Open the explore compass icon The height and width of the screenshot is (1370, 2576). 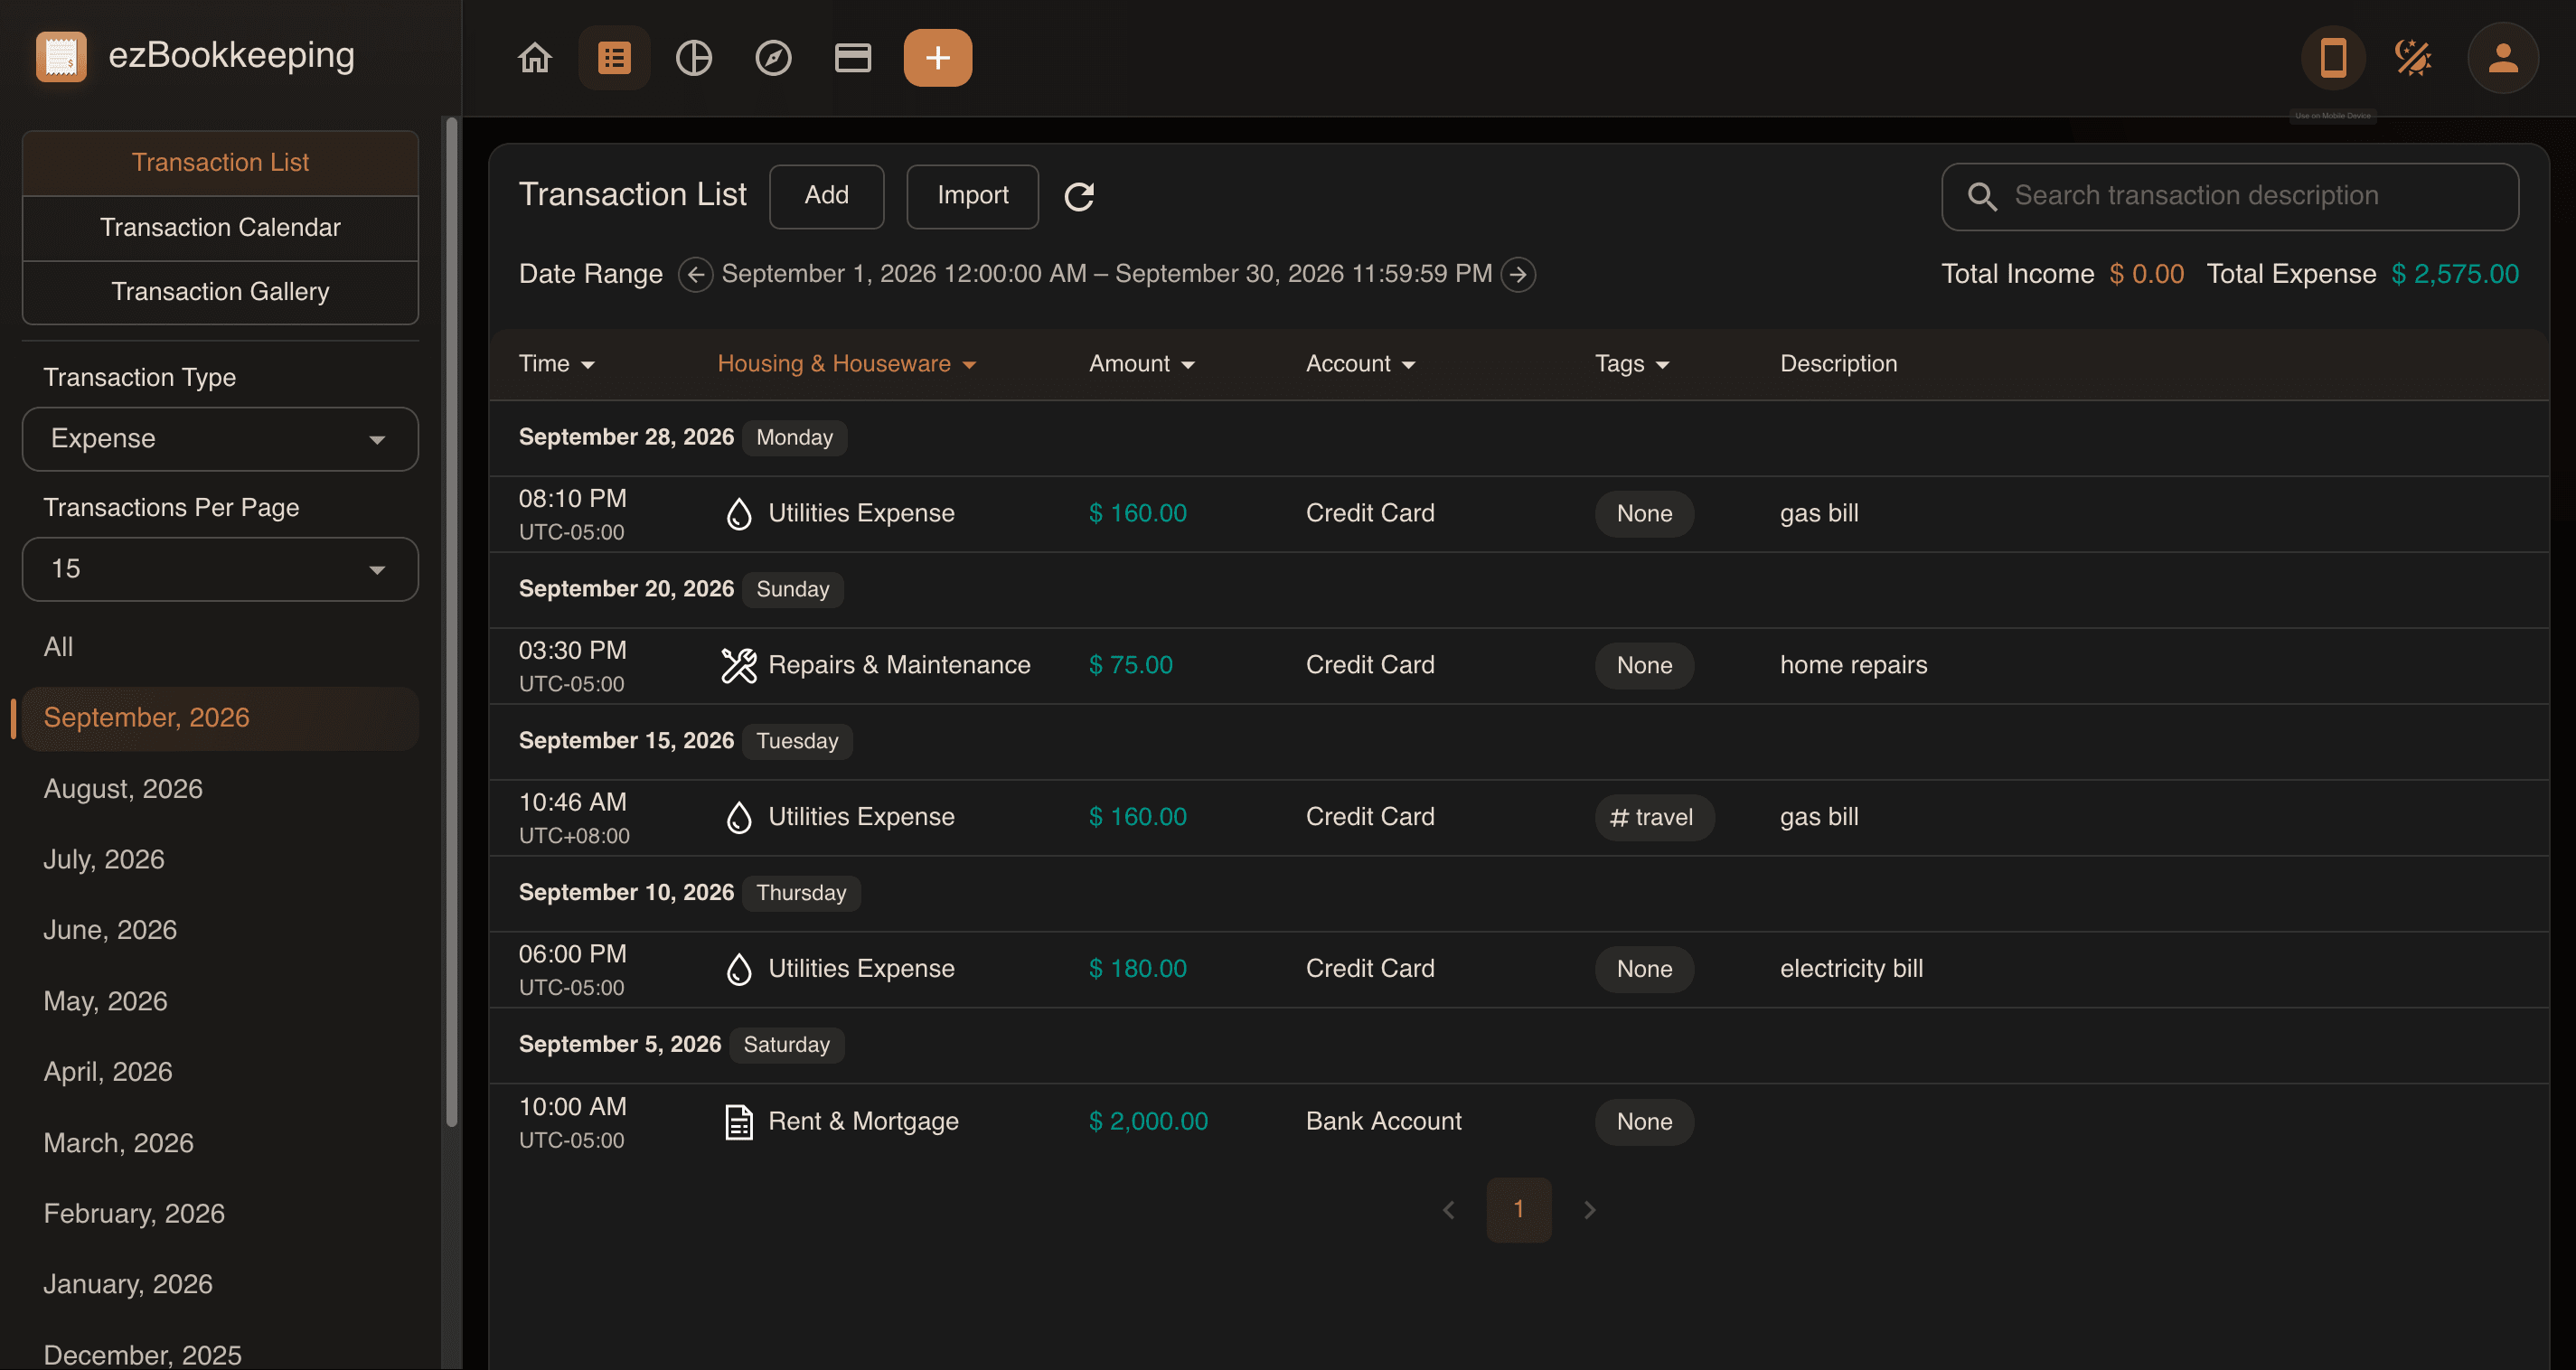pos(773,58)
